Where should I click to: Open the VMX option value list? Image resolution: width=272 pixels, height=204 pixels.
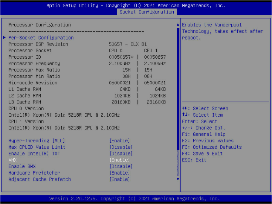pyautogui.click(x=119, y=160)
